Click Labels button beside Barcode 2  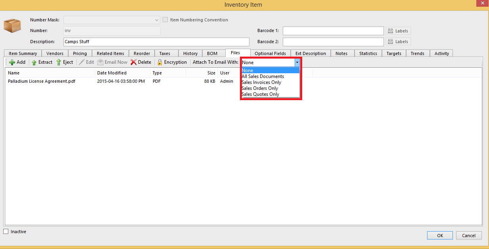click(x=398, y=42)
